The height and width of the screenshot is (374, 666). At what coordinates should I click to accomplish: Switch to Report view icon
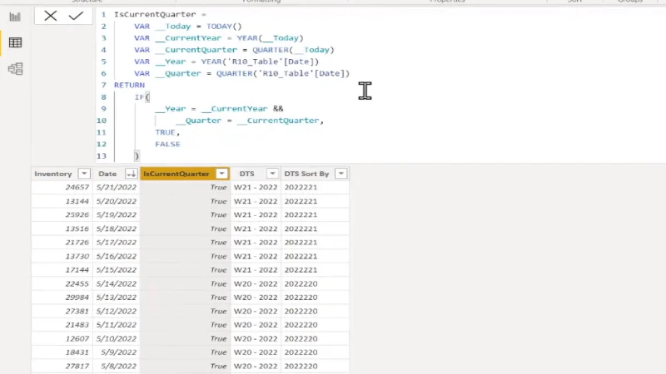click(x=15, y=17)
